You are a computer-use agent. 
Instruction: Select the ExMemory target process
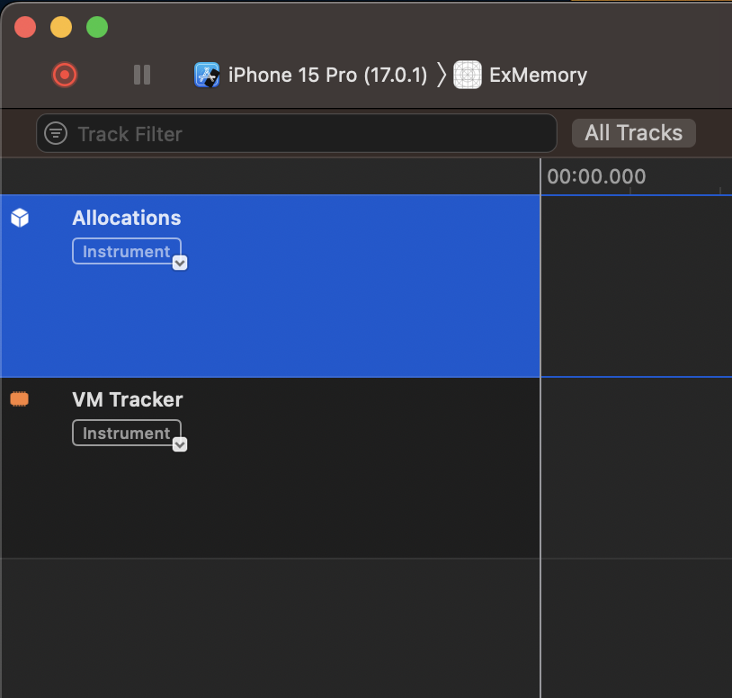[x=538, y=76]
